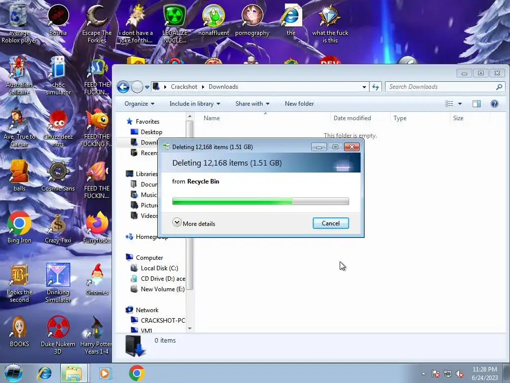Open Windows Media Player from taskbar
The width and height of the screenshot is (510, 383).
pos(105,373)
